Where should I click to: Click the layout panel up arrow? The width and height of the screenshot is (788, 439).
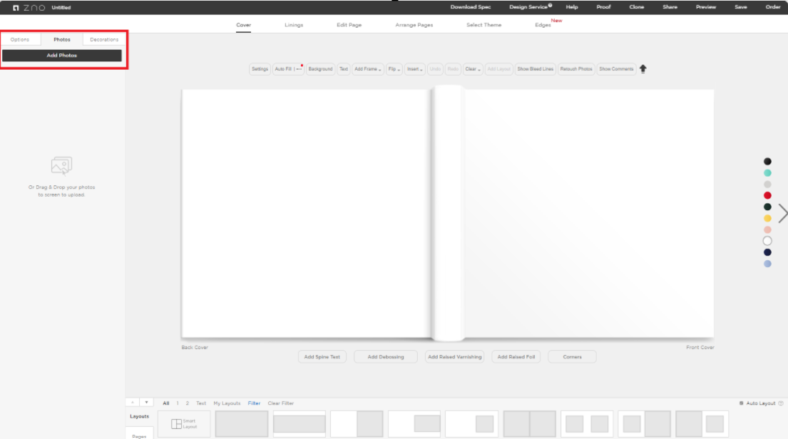[x=133, y=403]
